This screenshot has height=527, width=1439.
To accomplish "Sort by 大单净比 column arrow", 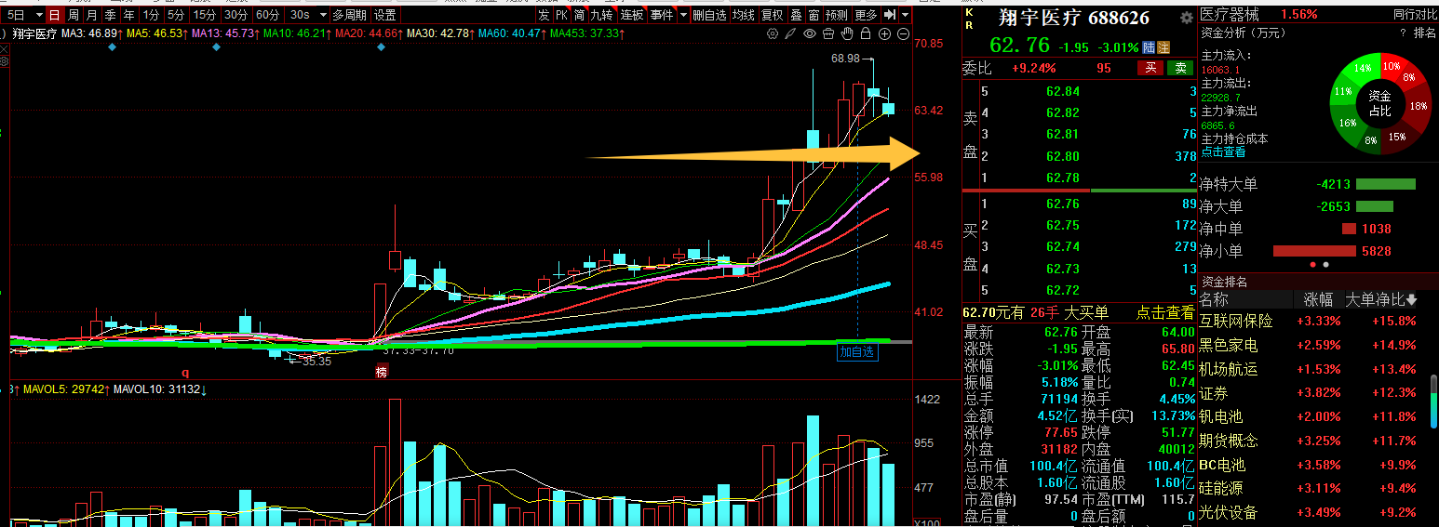I will tap(1412, 299).
